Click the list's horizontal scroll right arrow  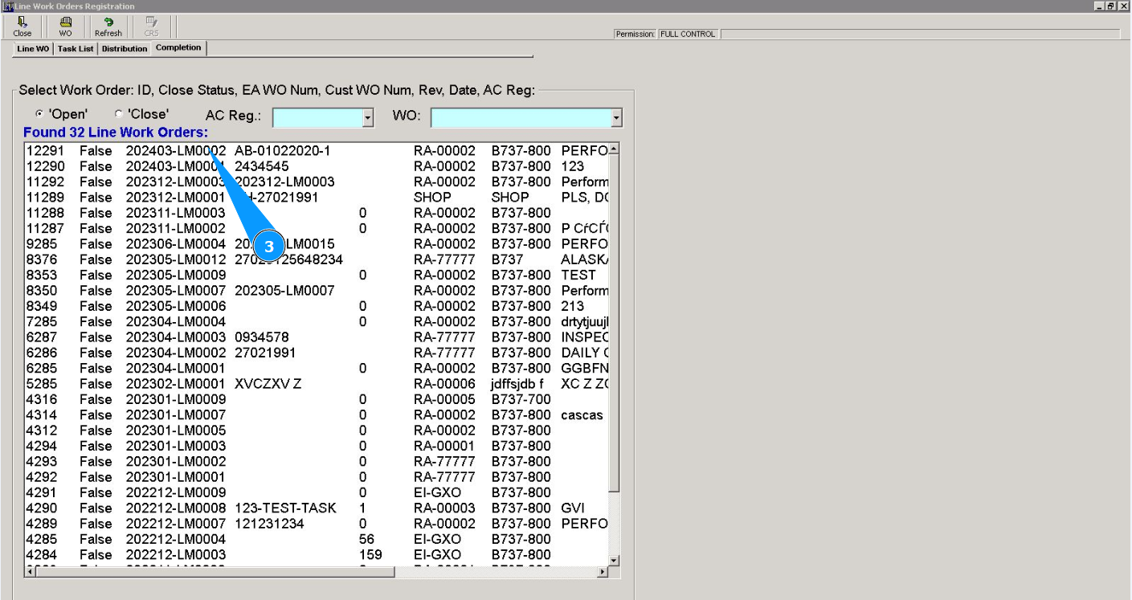click(603, 573)
